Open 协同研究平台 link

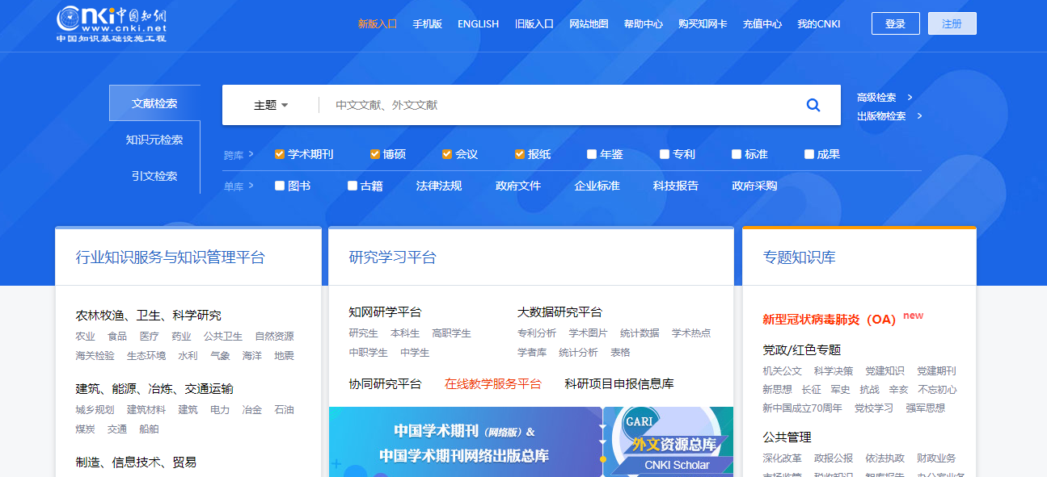tap(385, 384)
